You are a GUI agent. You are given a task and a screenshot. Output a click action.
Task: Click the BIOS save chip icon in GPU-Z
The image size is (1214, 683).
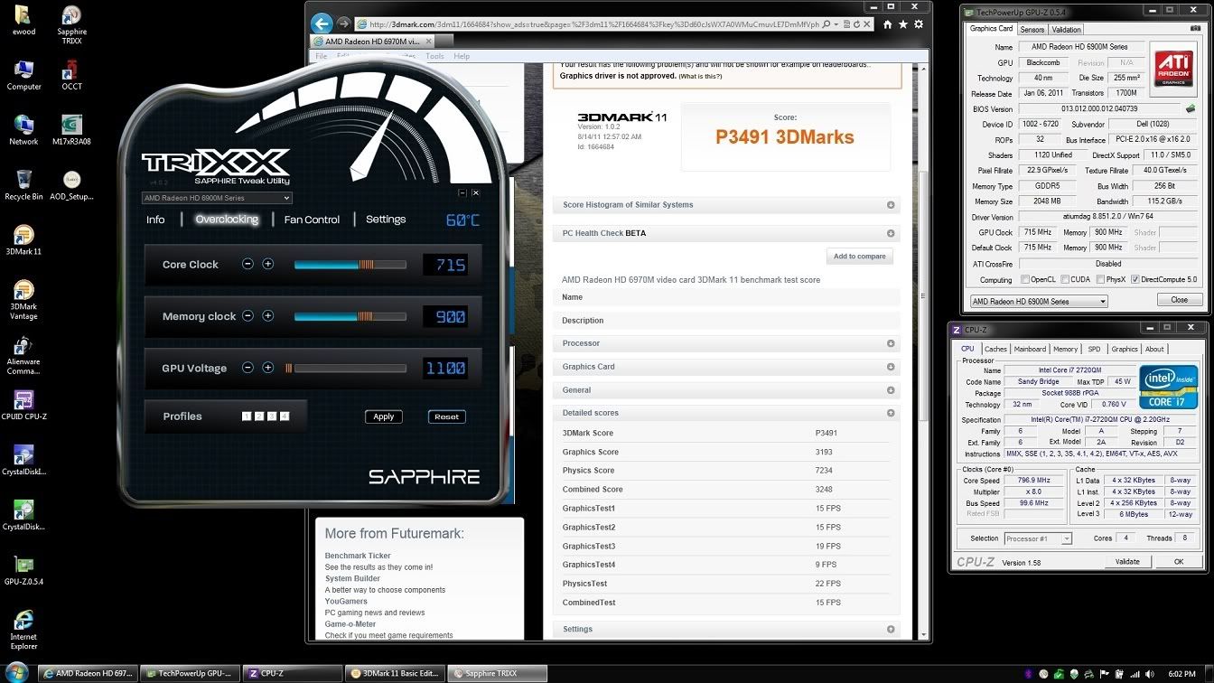(1191, 108)
